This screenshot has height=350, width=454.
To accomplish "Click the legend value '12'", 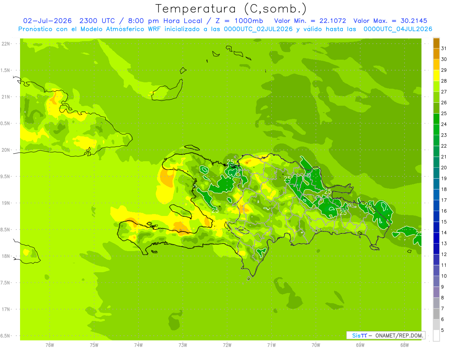I will [x=444, y=254].
